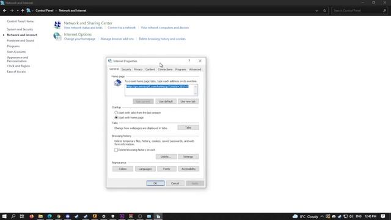Open File Explorer from the taskbar
The width and height of the screenshot is (391, 220).
[x=40, y=216]
